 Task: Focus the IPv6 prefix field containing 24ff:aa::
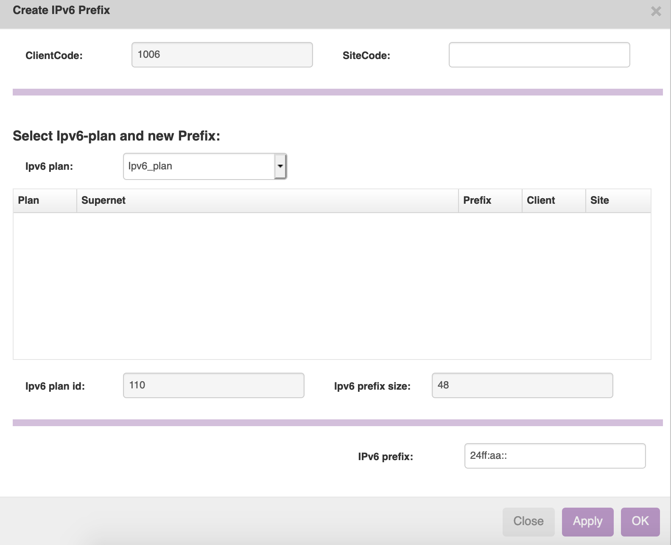tap(555, 456)
